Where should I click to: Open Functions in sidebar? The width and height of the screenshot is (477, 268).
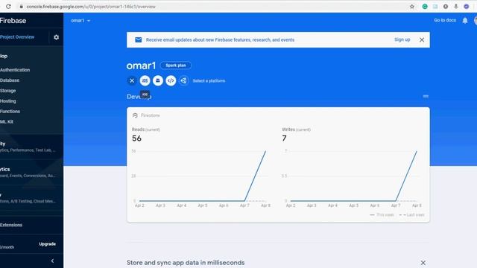(10, 112)
